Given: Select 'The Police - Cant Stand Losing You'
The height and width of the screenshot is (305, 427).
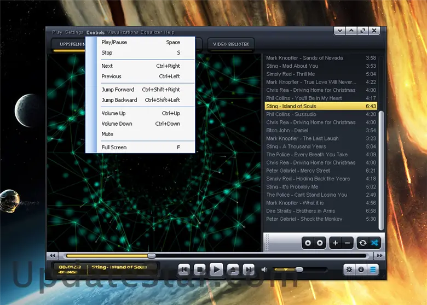Looking at the screenshot, I should (321, 195).
